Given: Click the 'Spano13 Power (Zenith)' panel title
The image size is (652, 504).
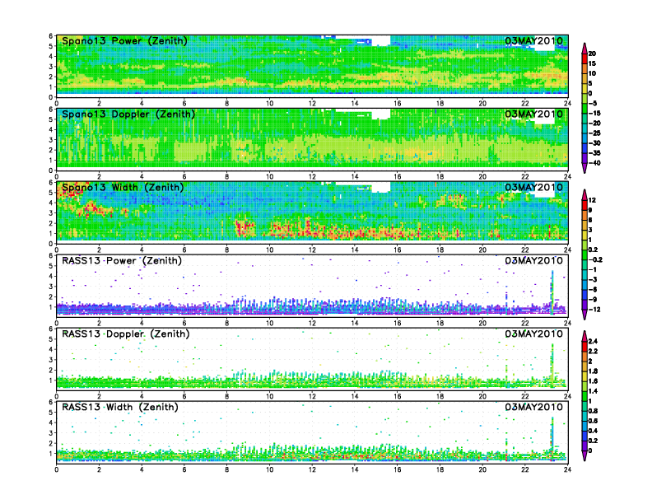Looking at the screenshot, I should (124, 40).
